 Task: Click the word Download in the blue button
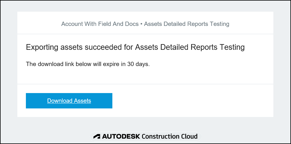click(x=60, y=101)
